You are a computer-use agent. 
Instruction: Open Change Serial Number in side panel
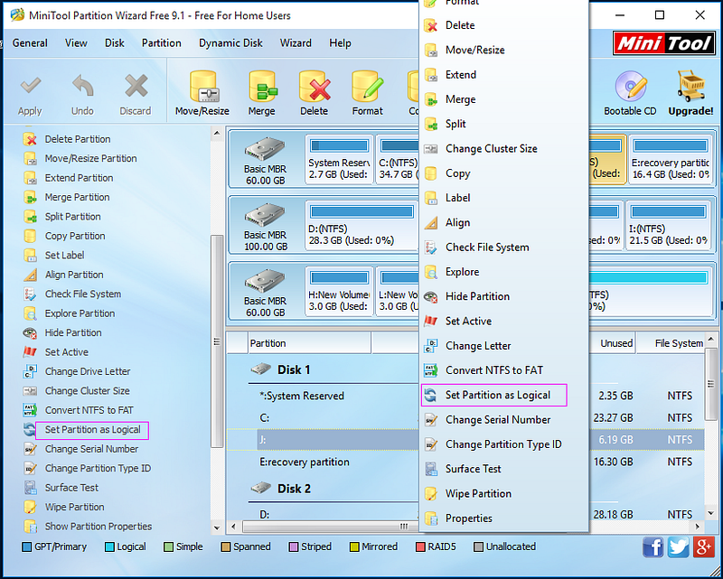pyautogui.click(x=91, y=449)
